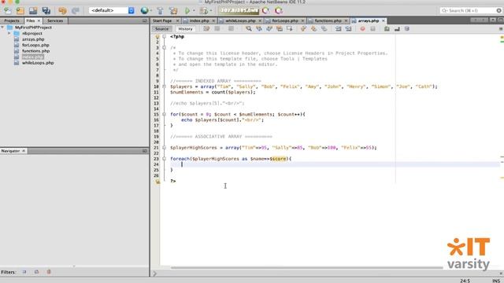Click the Build Project hammer icon

(160, 10)
